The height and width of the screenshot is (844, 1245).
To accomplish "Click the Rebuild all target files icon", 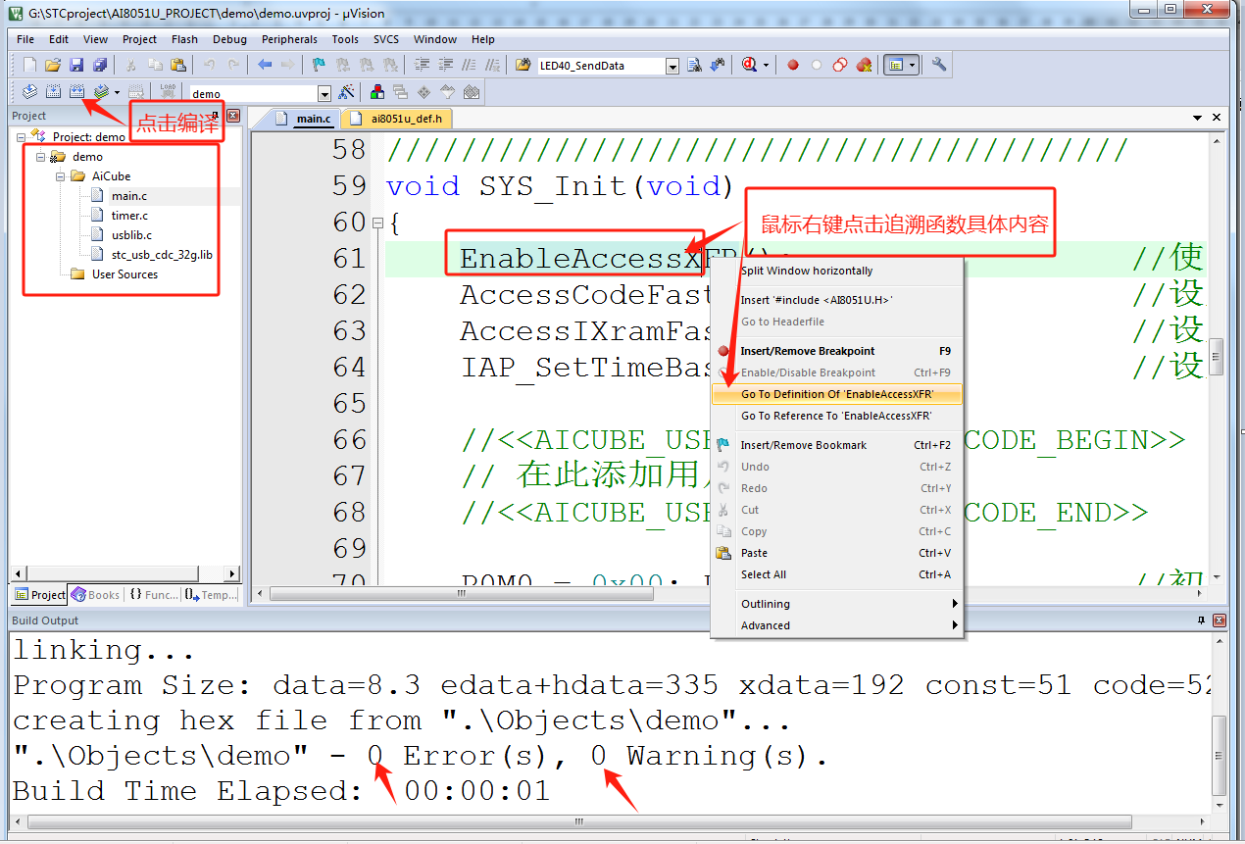I will coord(76,92).
